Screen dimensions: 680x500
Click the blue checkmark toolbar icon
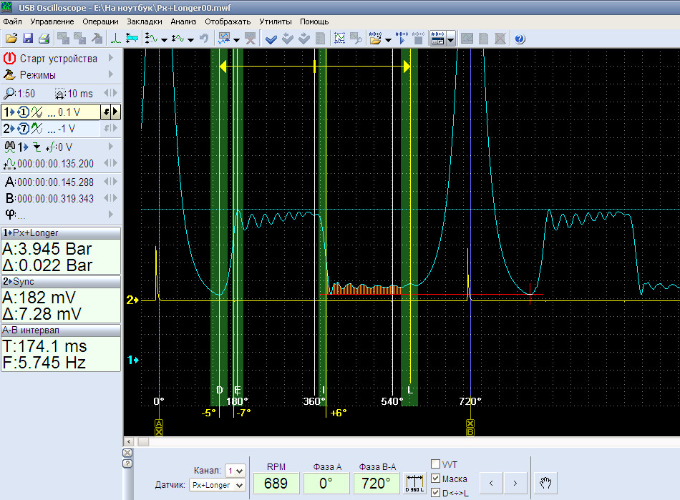271,39
